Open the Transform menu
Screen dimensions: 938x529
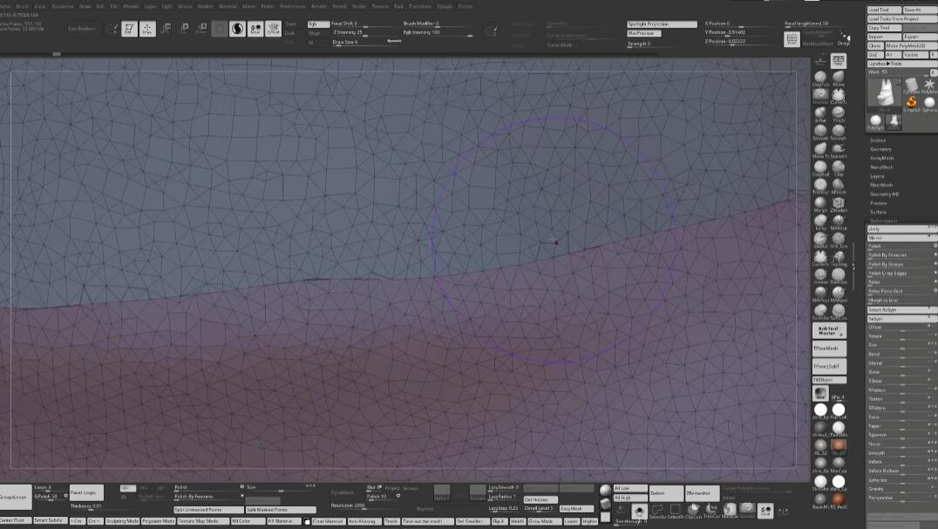420,6
